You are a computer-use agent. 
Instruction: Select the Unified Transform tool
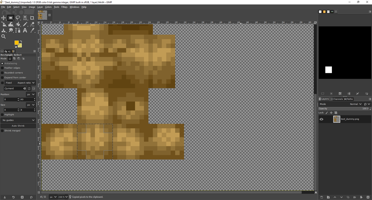(3, 24)
